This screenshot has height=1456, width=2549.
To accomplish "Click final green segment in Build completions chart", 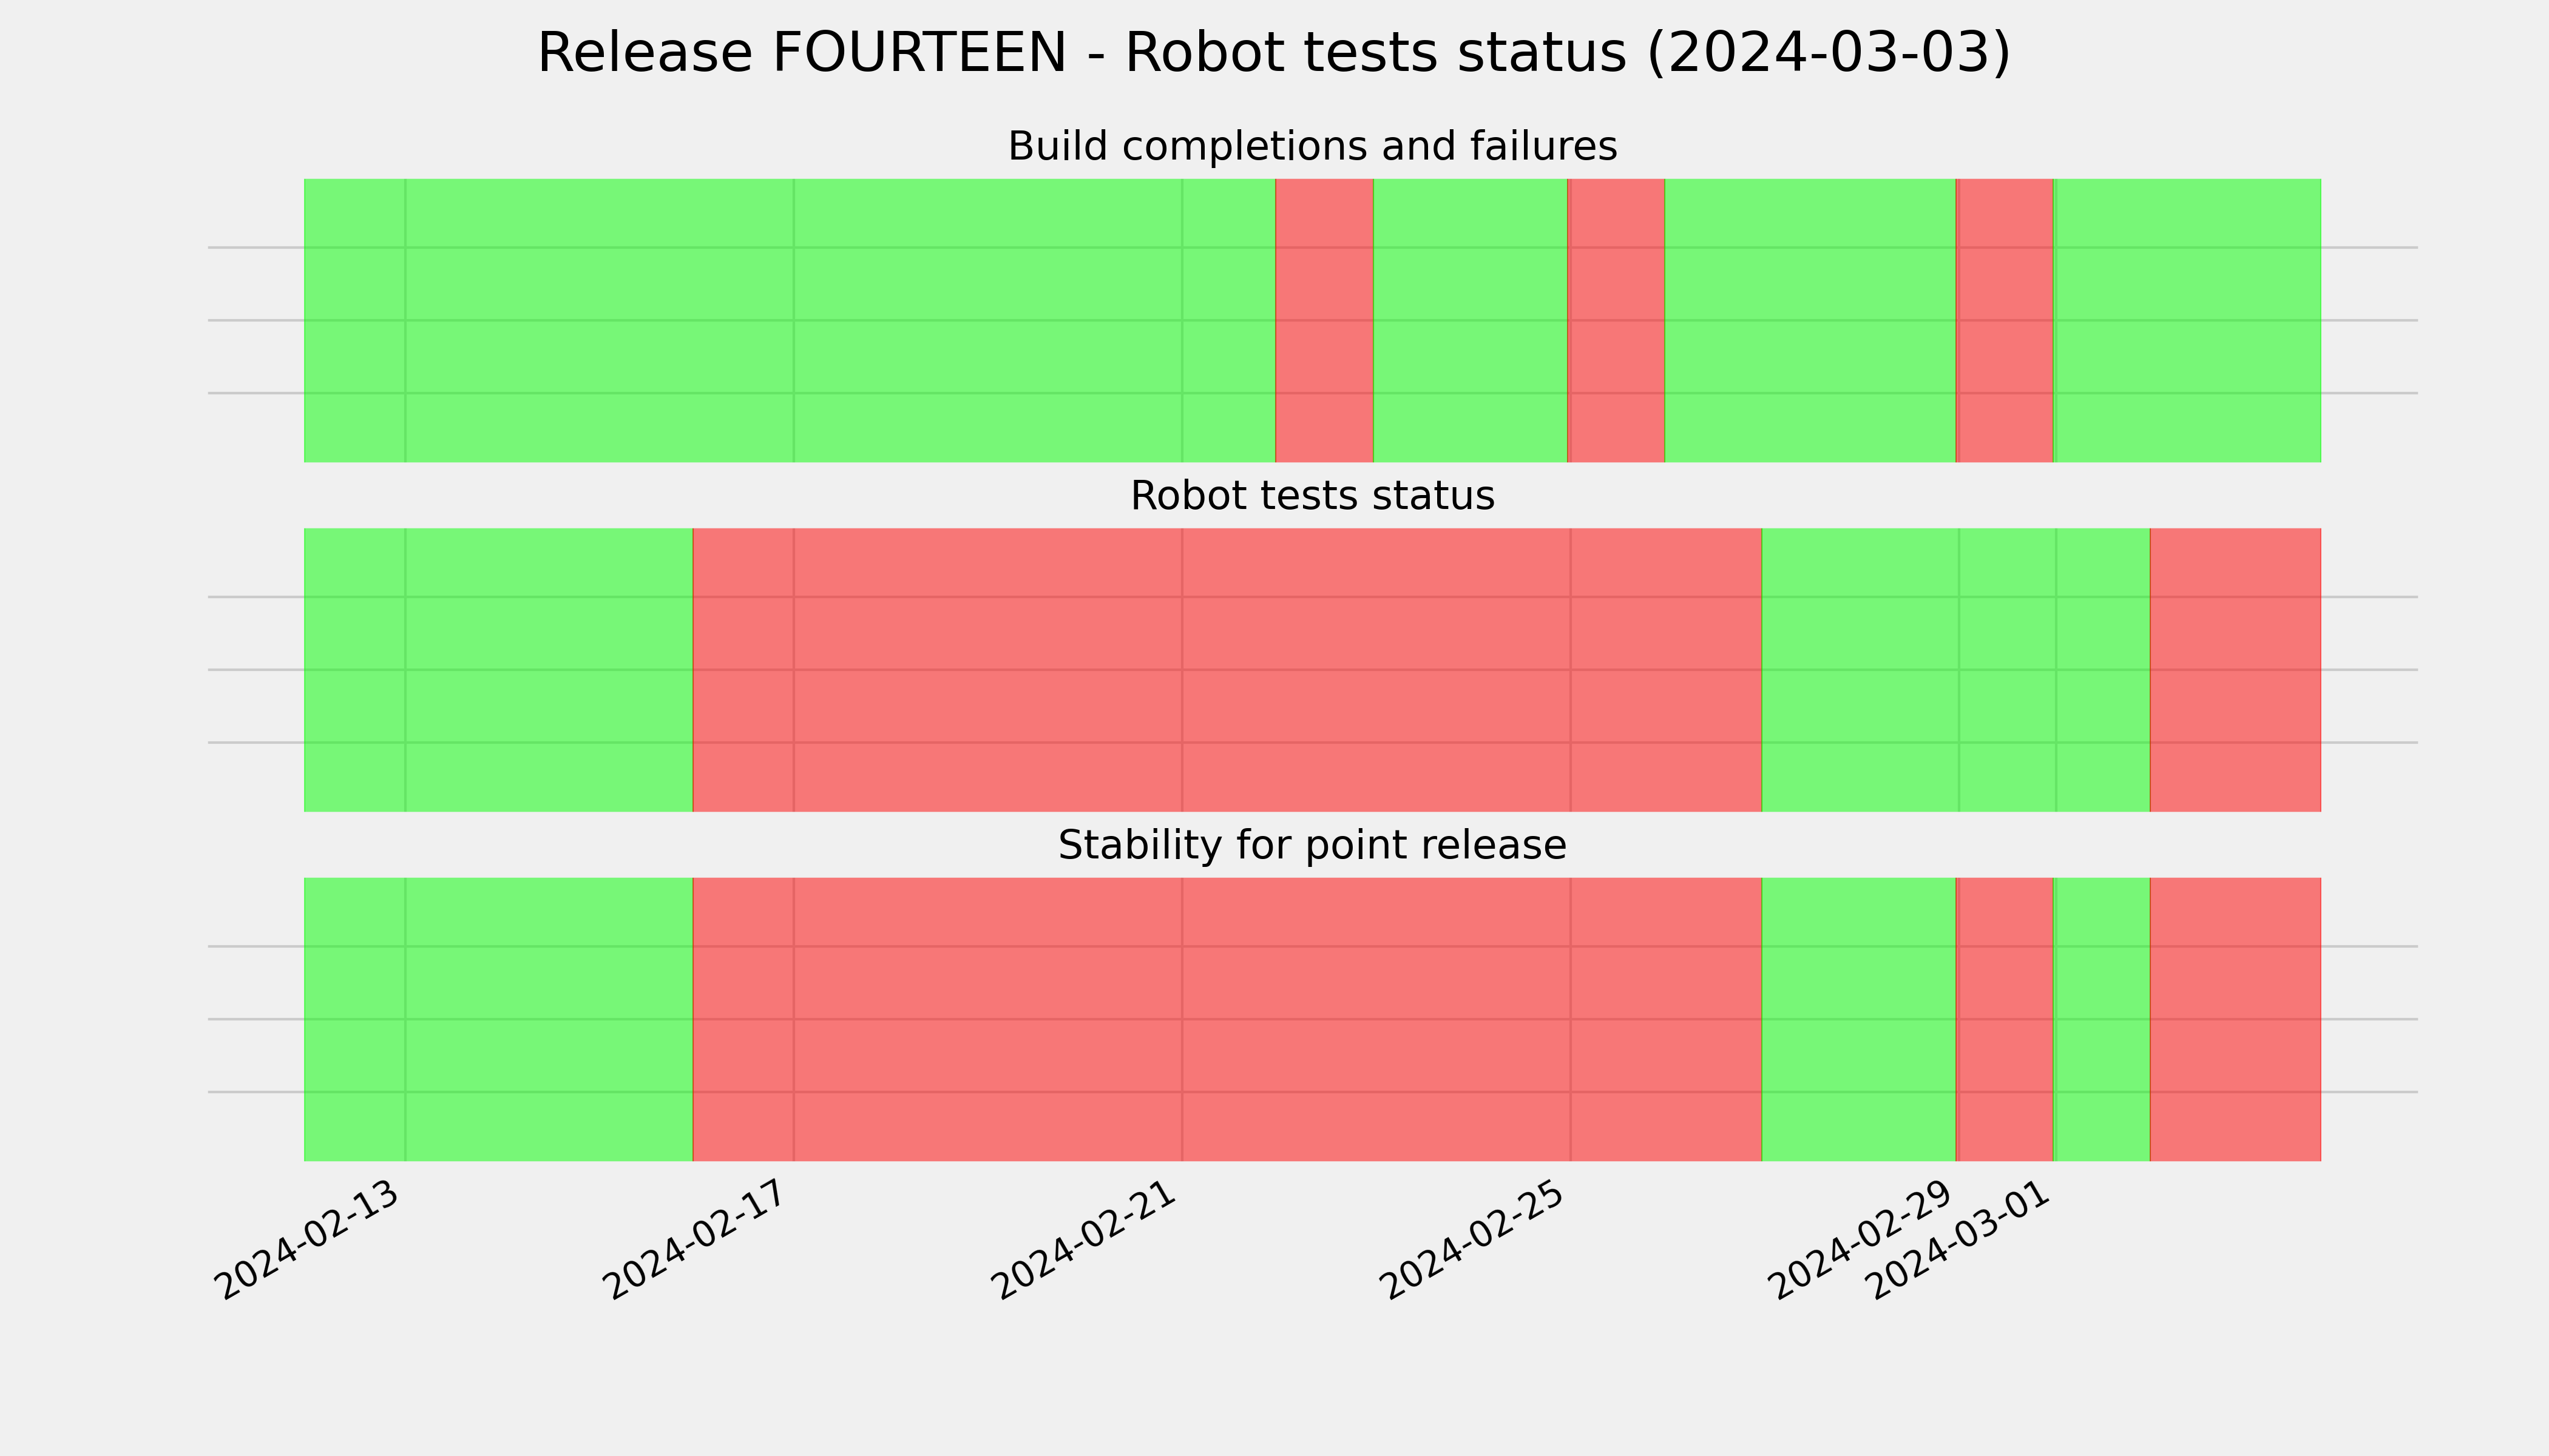I will point(2187,321).
